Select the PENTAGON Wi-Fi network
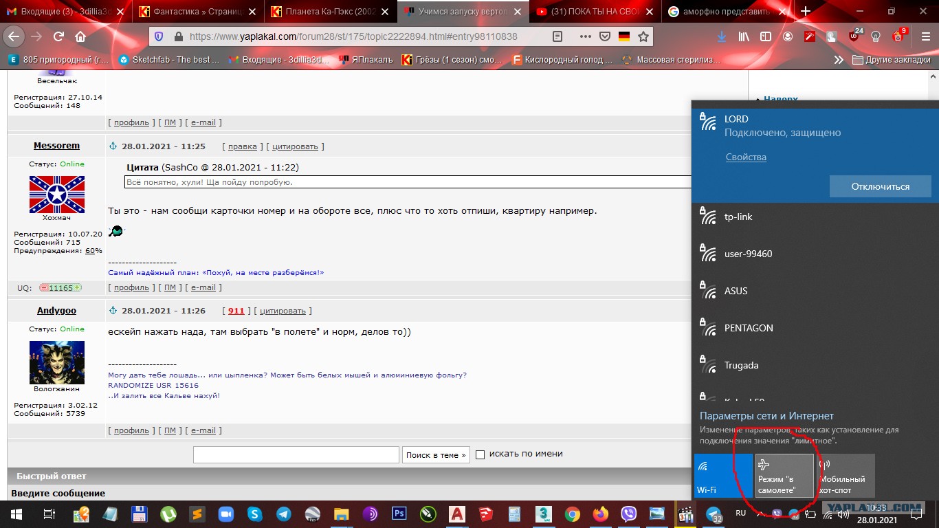Image resolution: width=939 pixels, height=528 pixels. [815, 329]
